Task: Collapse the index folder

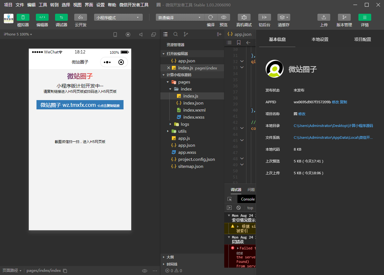Action: pyautogui.click(x=192, y=89)
